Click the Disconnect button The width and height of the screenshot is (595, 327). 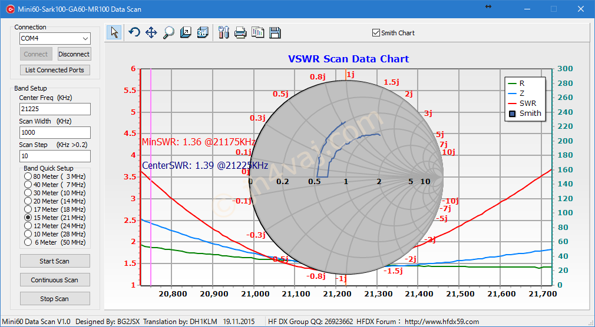click(74, 54)
